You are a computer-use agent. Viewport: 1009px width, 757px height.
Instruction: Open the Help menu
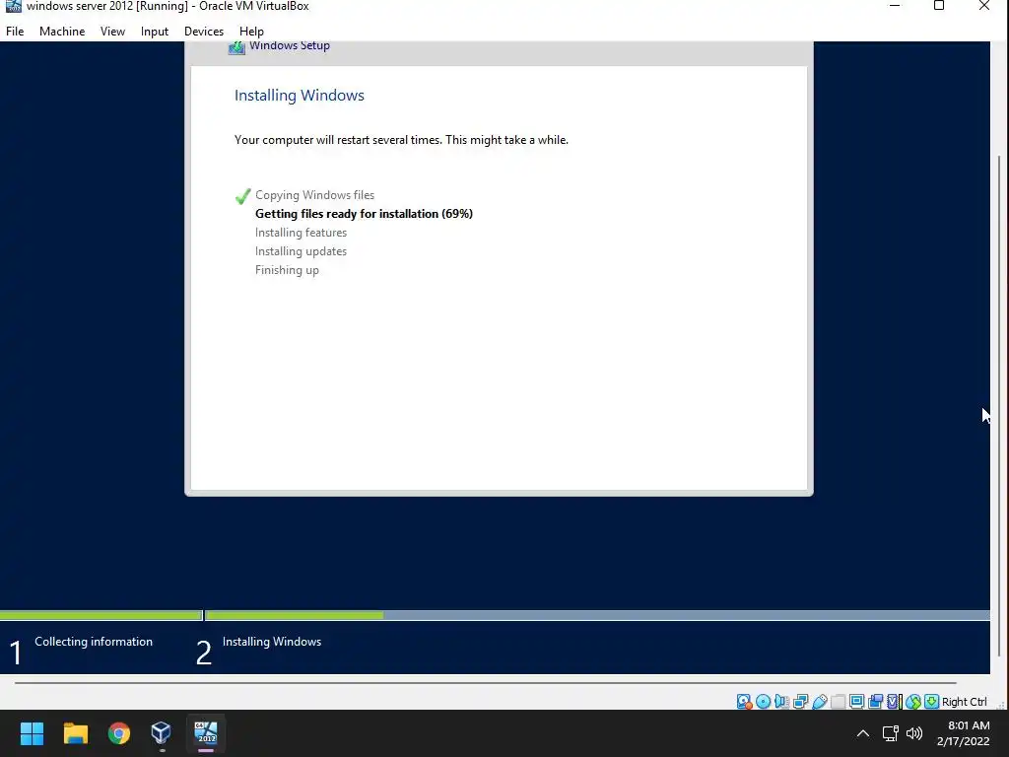coord(251,31)
